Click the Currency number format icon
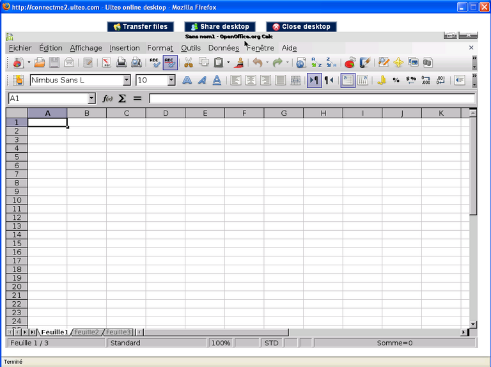The height and width of the screenshot is (367, 491). pyautogui.click(x=382, y=80)
